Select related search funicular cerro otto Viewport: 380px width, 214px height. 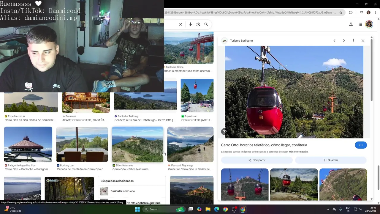coord(132,191)
